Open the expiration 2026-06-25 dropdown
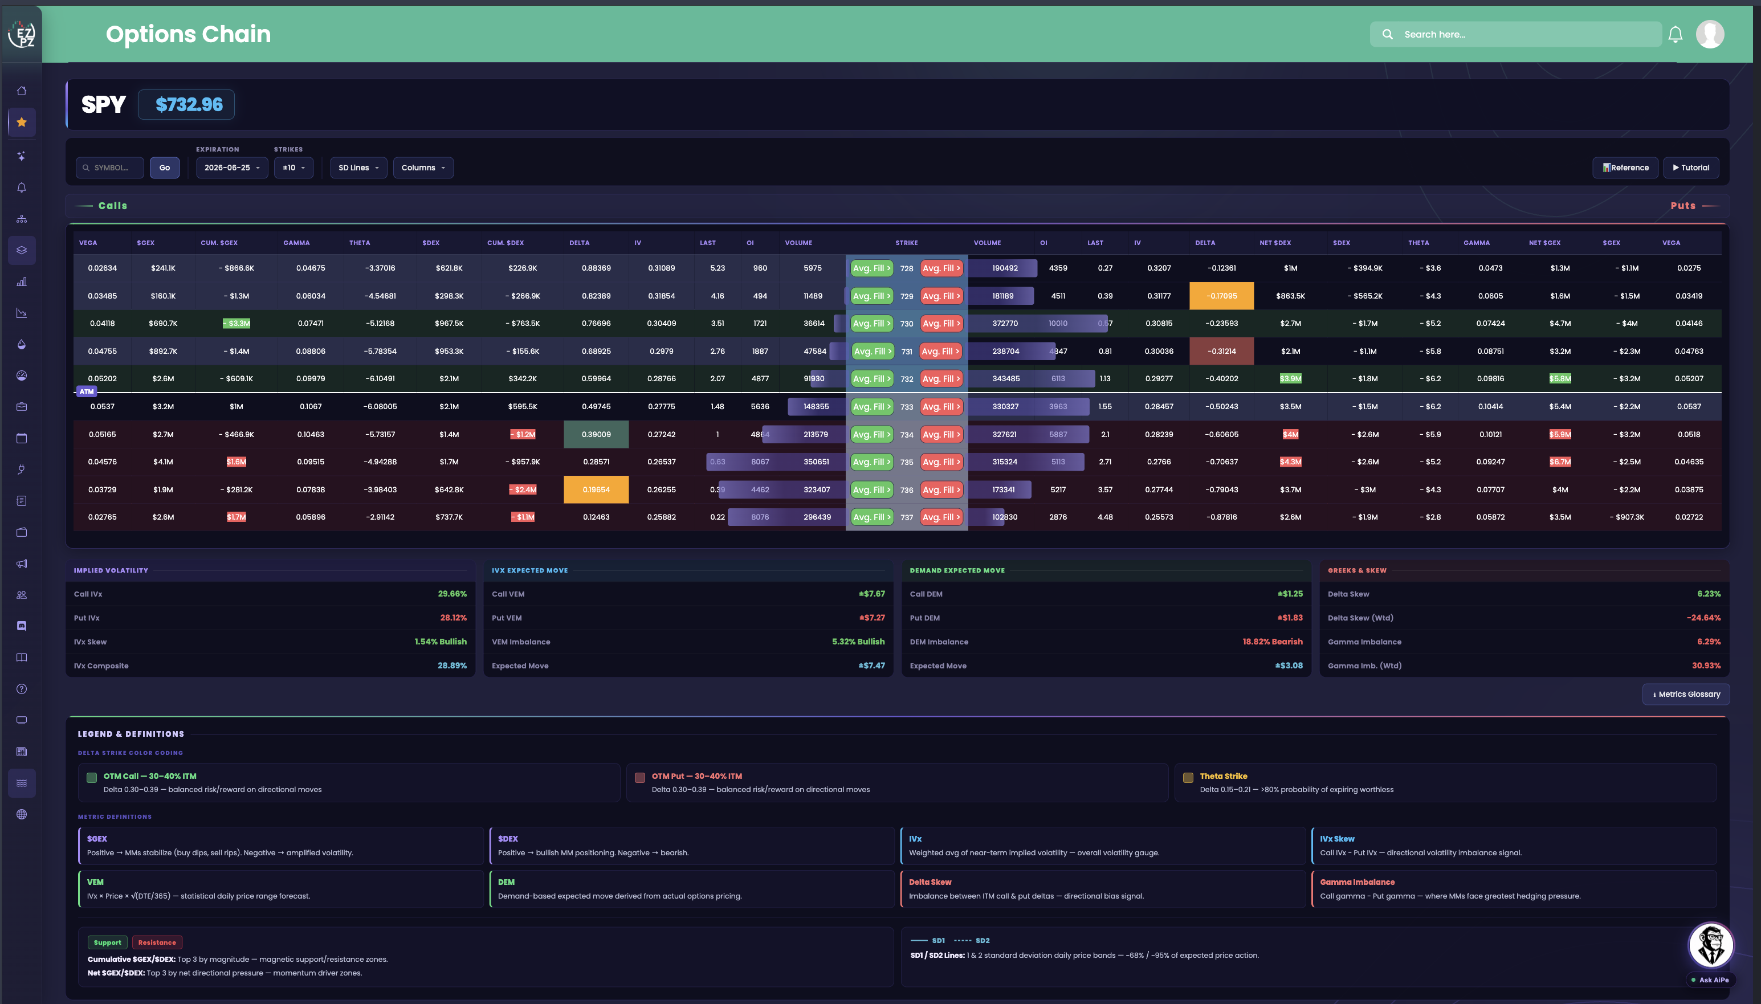 point(232,168)
